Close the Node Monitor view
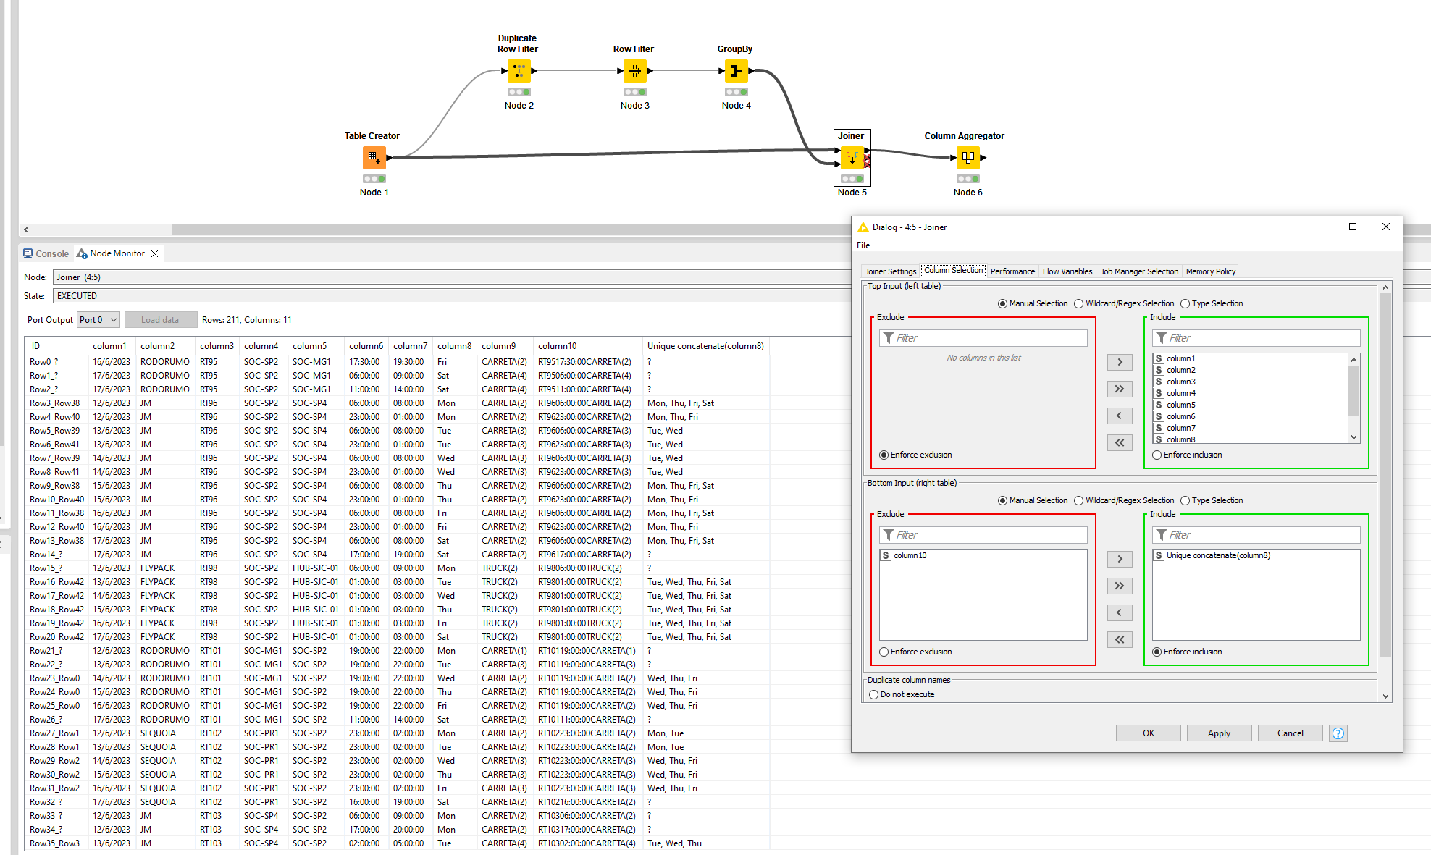The height and width of the screenshot is (855, 1431). (x=154, y=253)
